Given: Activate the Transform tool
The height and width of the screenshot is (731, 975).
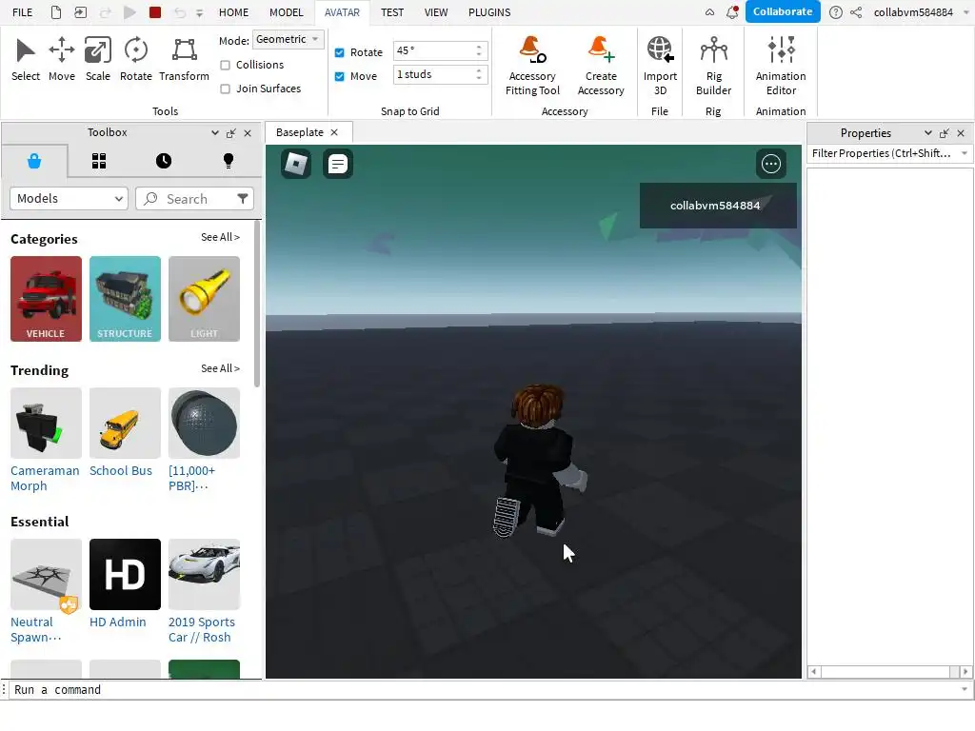Looking at the screenshot, I should [x=184, y=59].
